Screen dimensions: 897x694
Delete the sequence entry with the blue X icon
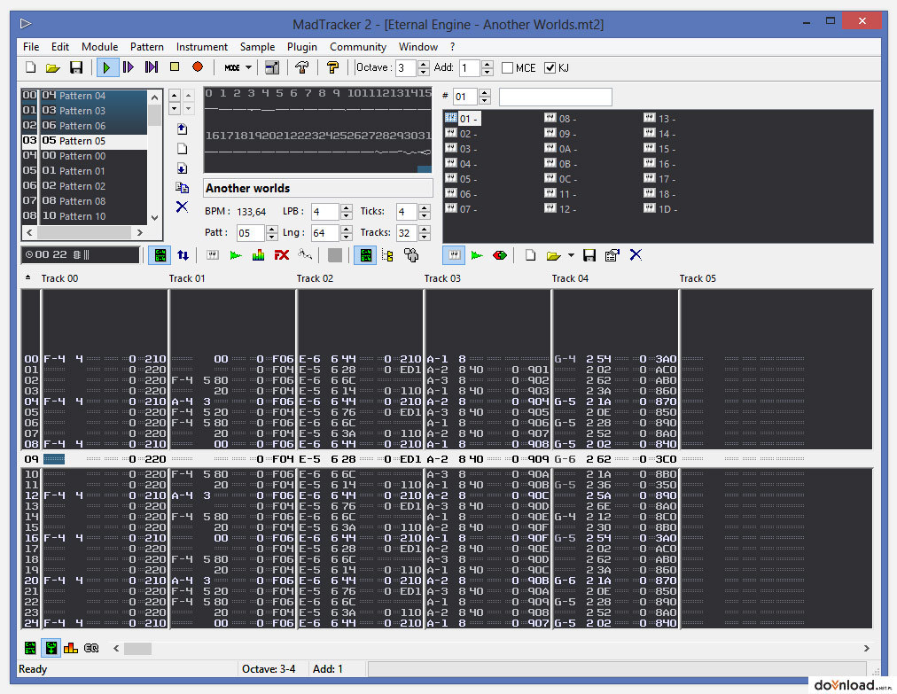click(x=182, y=207)
